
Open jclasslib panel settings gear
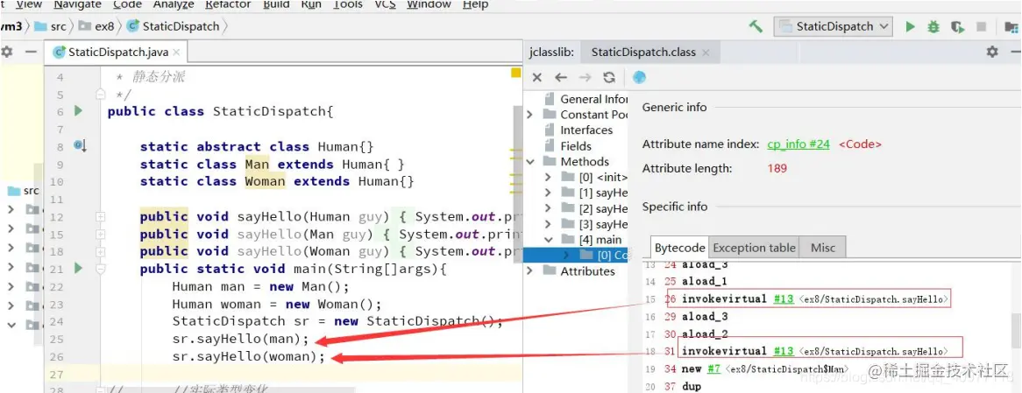pos(992,52)
